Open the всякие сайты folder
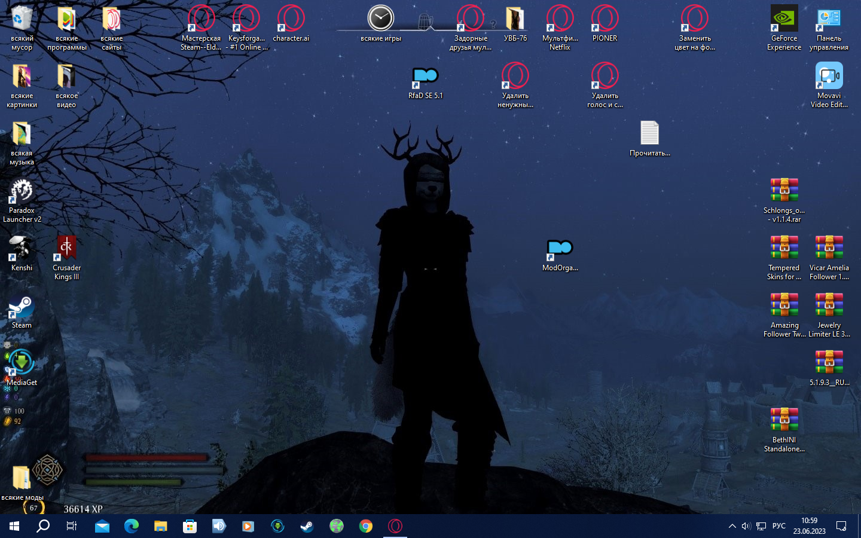 click(111, 27)
